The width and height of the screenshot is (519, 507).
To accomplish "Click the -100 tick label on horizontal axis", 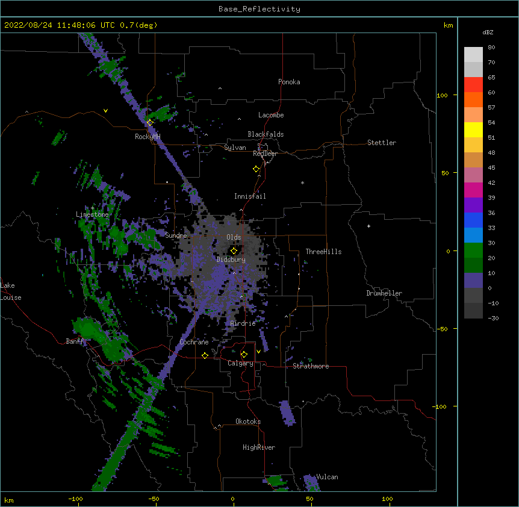I will [75, 499].
